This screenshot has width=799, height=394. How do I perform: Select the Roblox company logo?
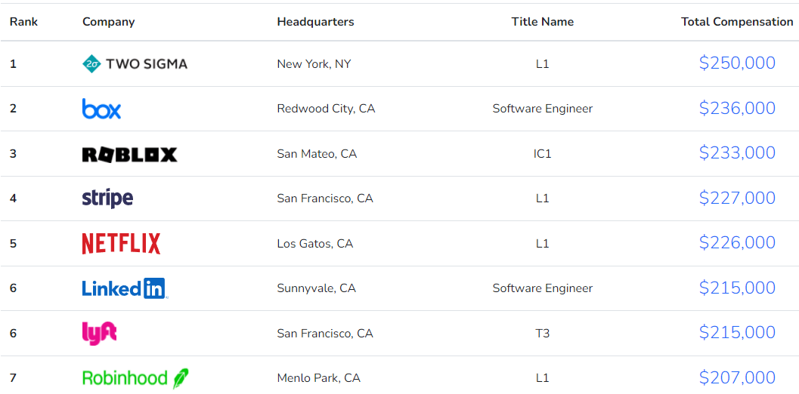[x=129, y=154]
